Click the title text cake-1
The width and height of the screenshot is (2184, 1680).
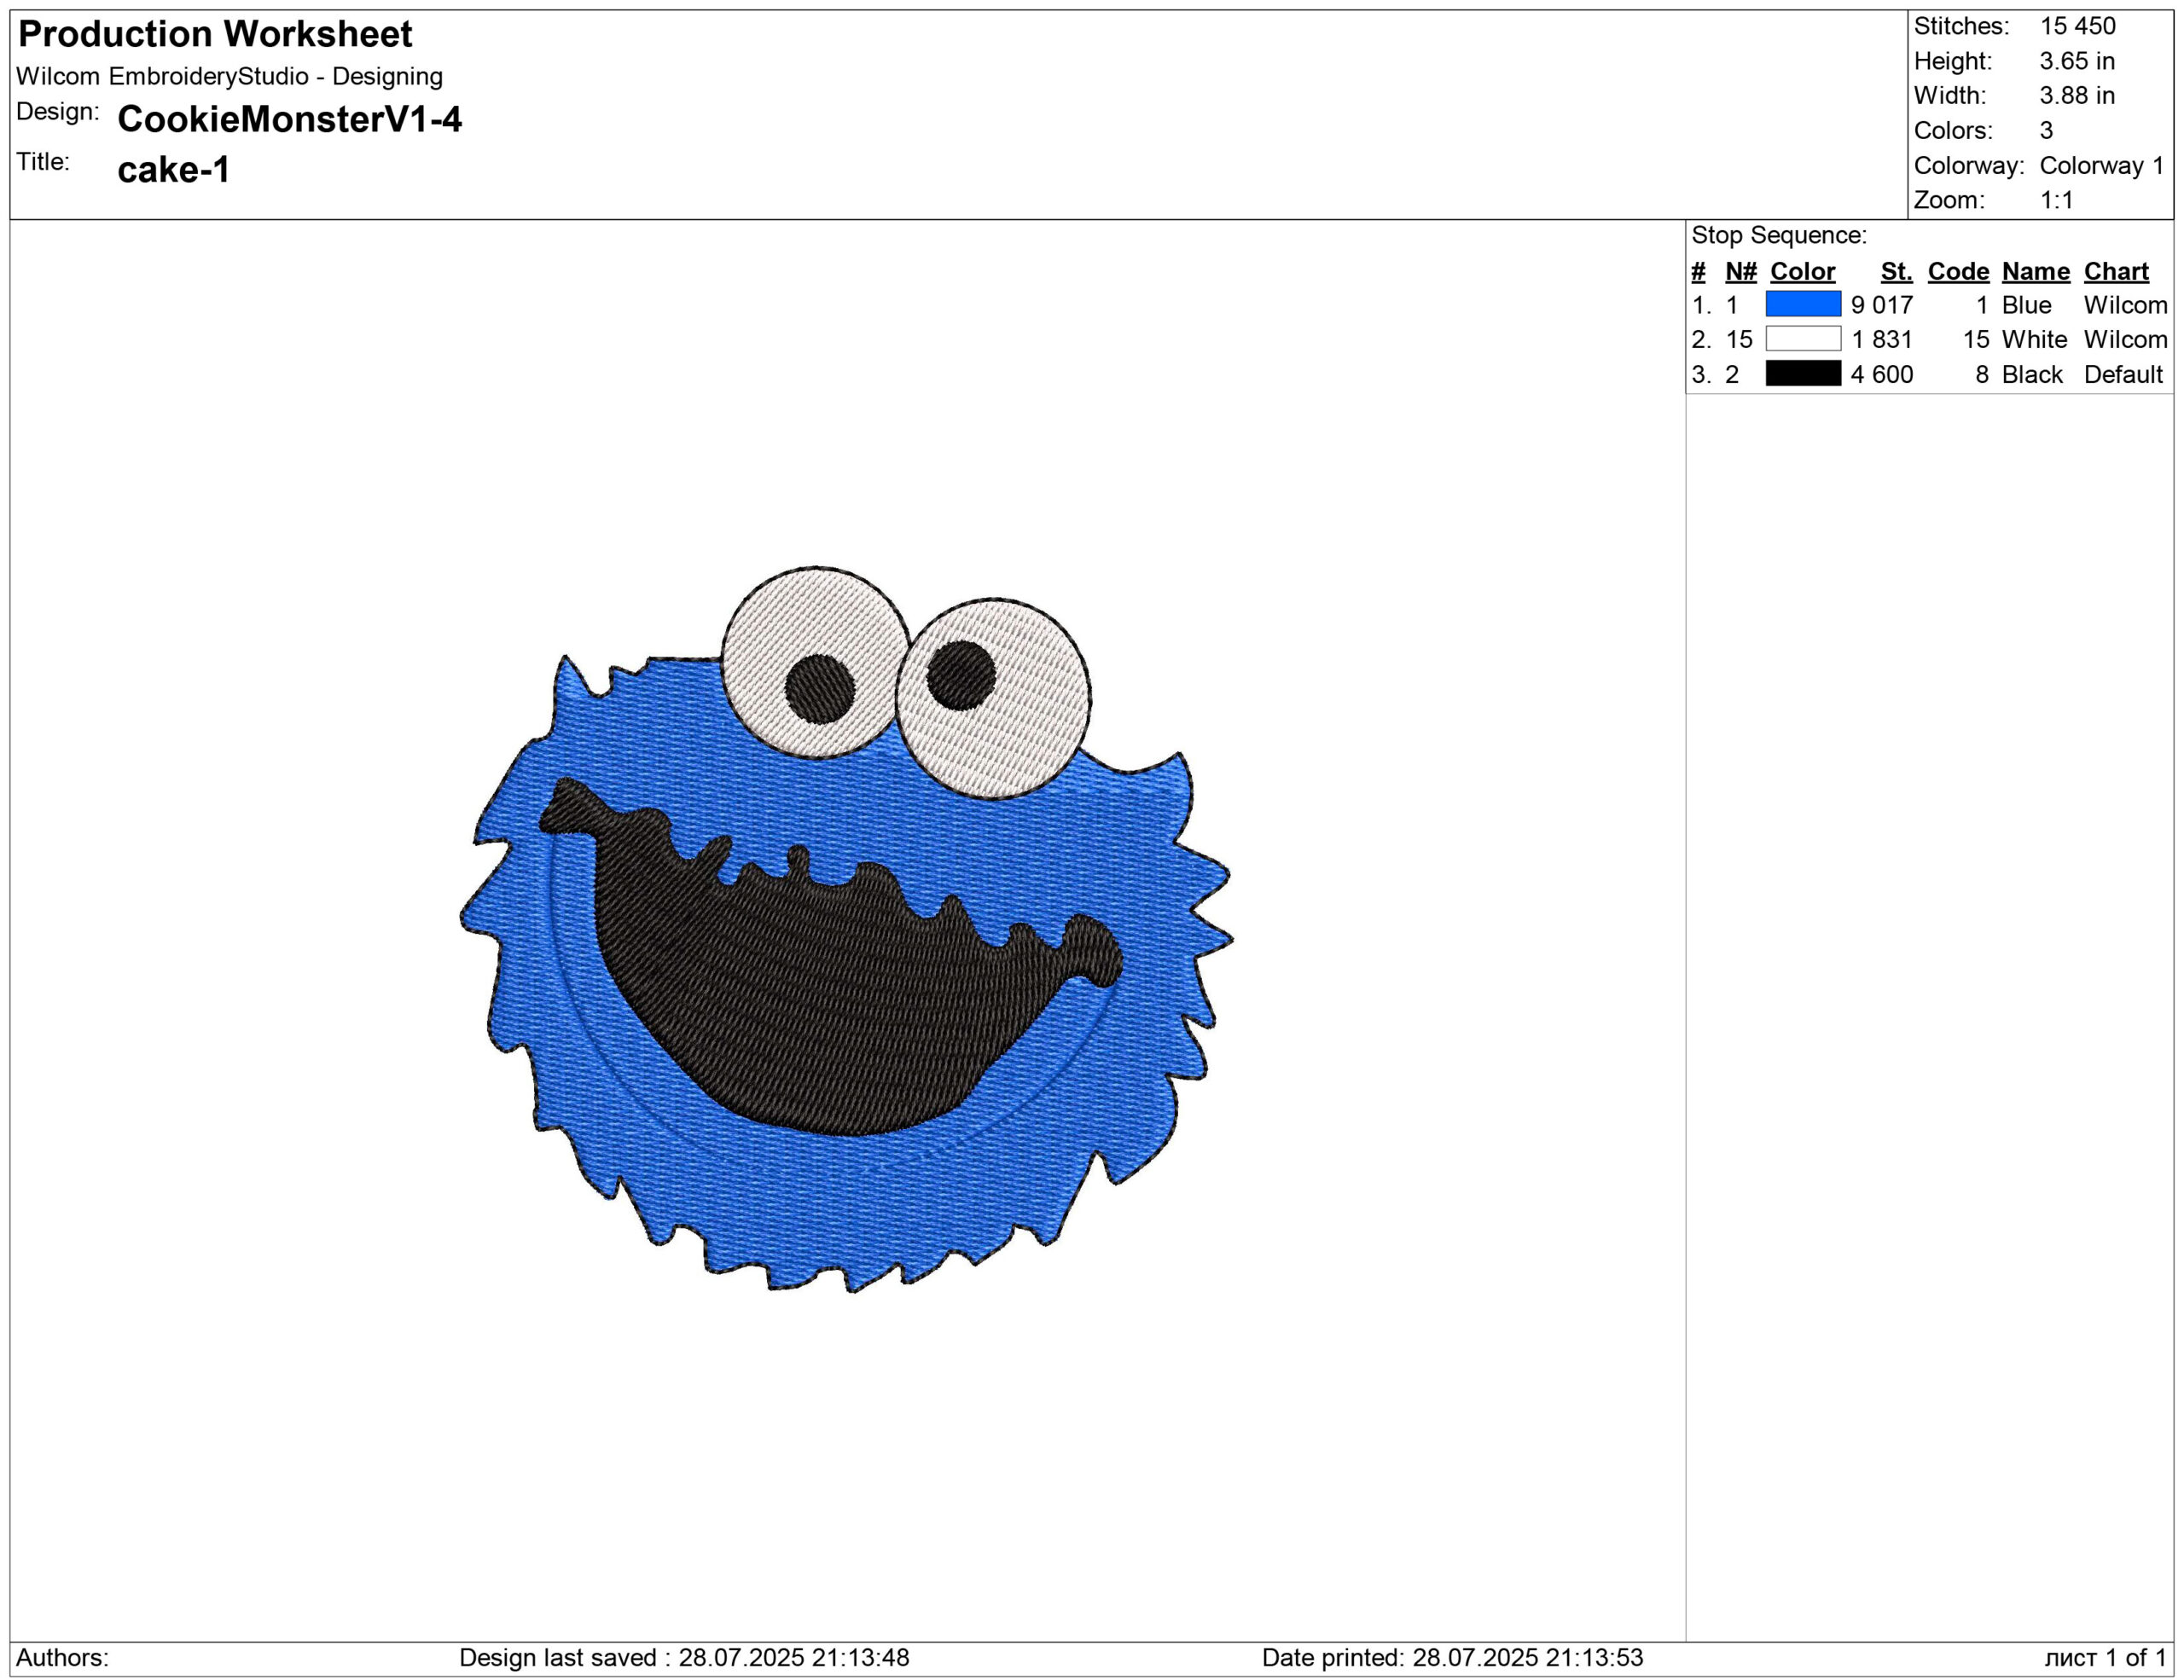point(173,169)
